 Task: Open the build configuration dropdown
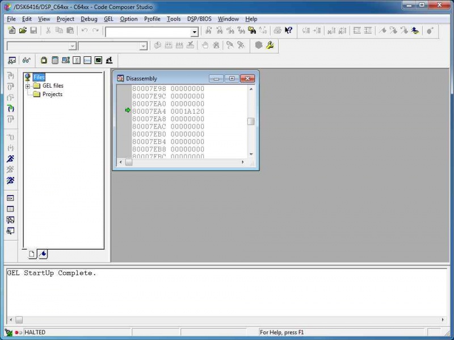point(143,46)
